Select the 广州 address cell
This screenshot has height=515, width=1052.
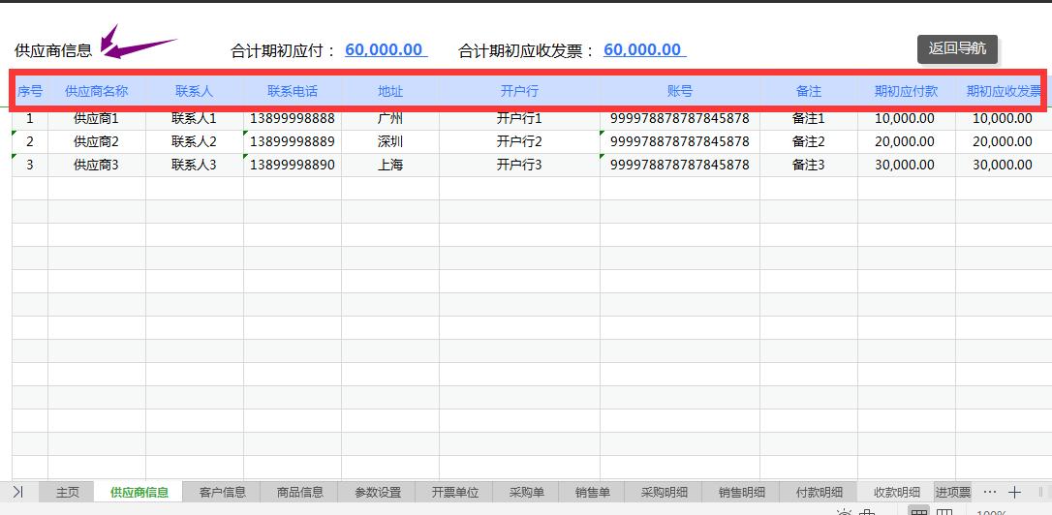click(390, 119)
